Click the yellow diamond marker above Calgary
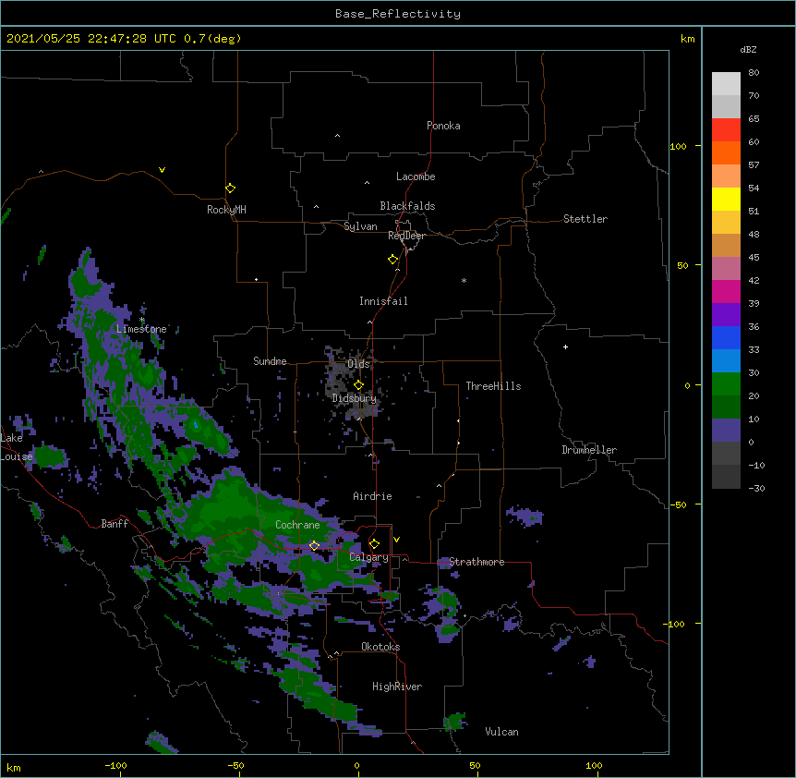The height and width of the screenshot is (778, 796). pos(374,544)
